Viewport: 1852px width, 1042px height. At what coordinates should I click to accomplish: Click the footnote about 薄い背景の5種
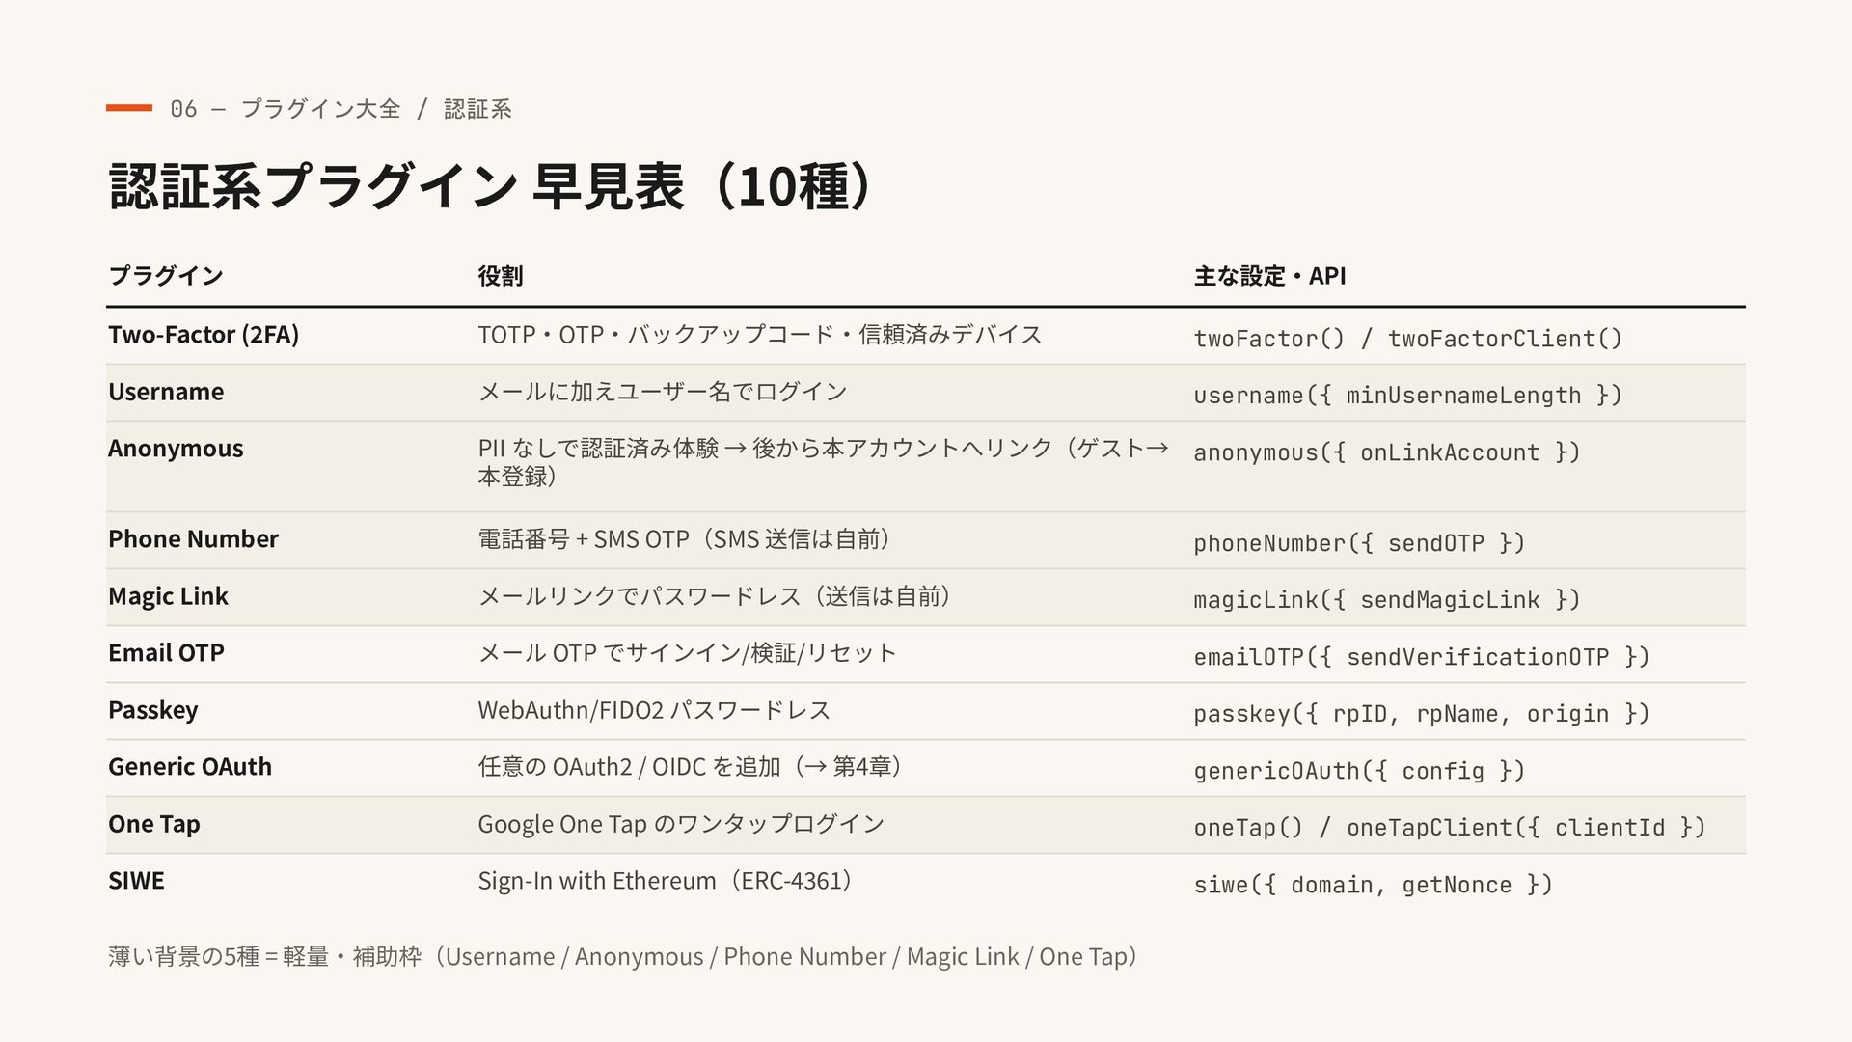(624, 957)
